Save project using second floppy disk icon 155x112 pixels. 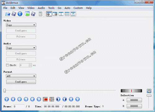click(33, 14)
